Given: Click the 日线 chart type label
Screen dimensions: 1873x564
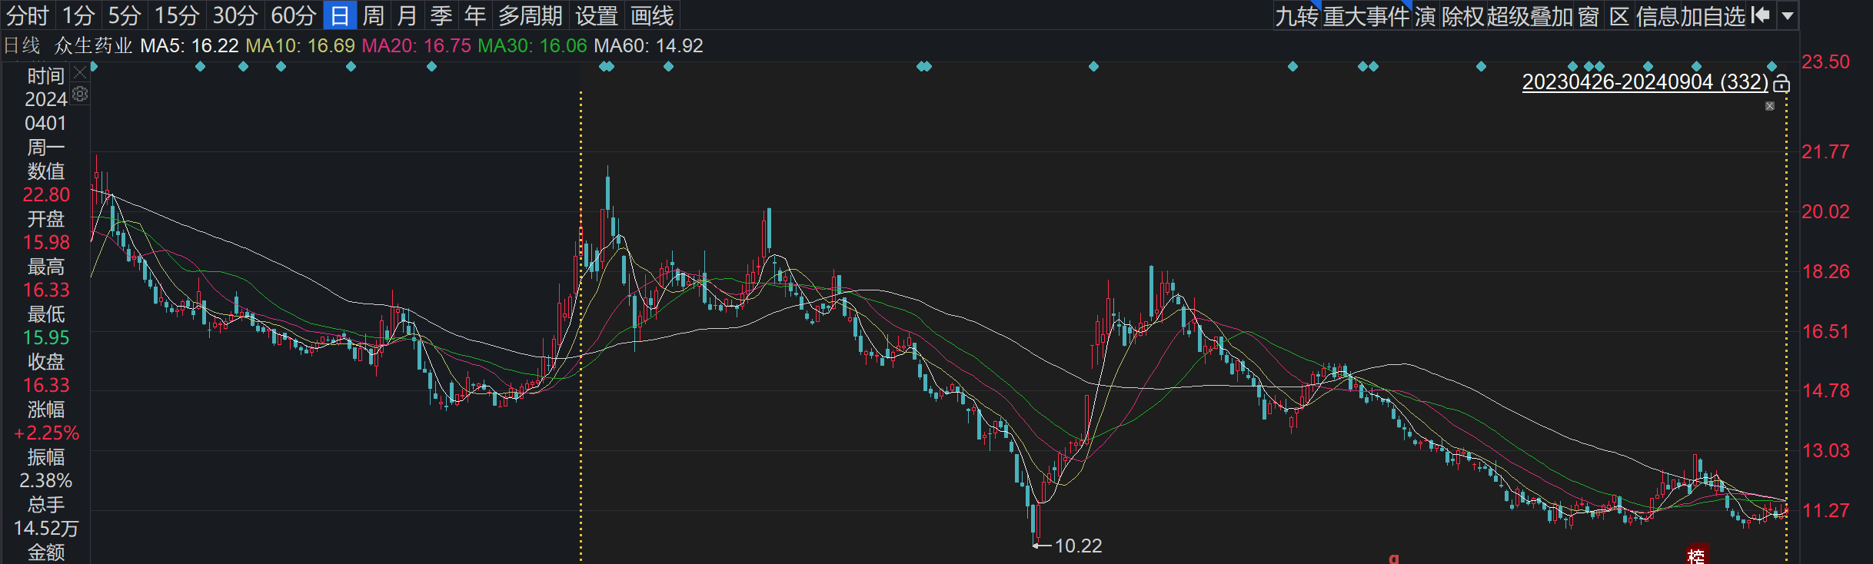Looking at the screenshot, I should click(22, 45).
